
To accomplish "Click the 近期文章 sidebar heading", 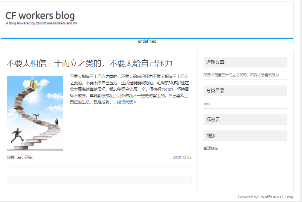I will [215, 62].
